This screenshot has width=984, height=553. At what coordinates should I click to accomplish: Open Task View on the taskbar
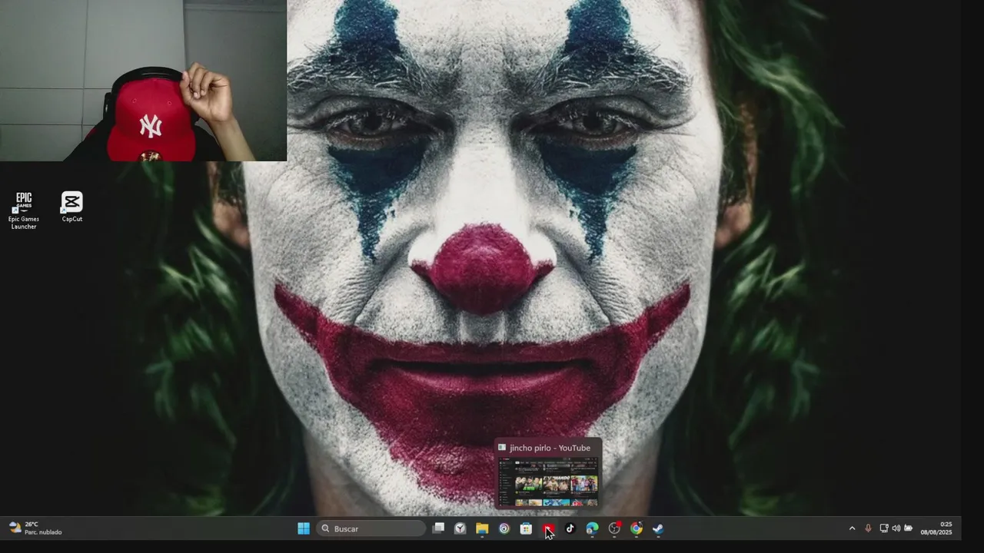pos(438,528)
